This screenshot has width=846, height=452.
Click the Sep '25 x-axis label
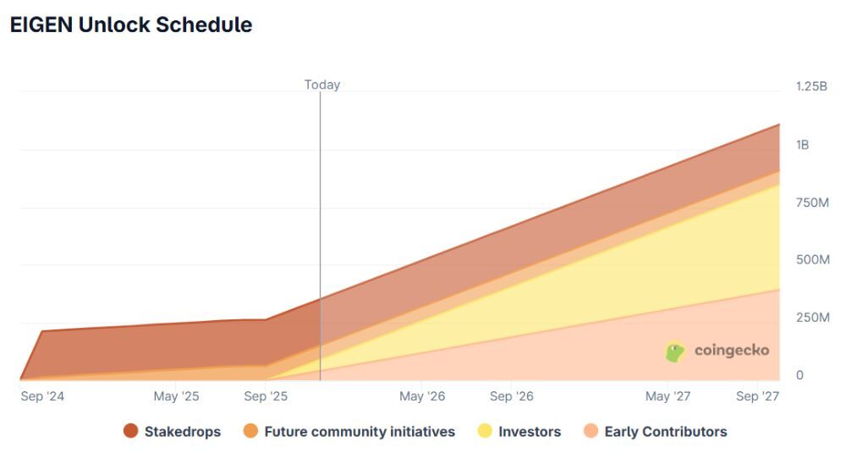[266, 395]
